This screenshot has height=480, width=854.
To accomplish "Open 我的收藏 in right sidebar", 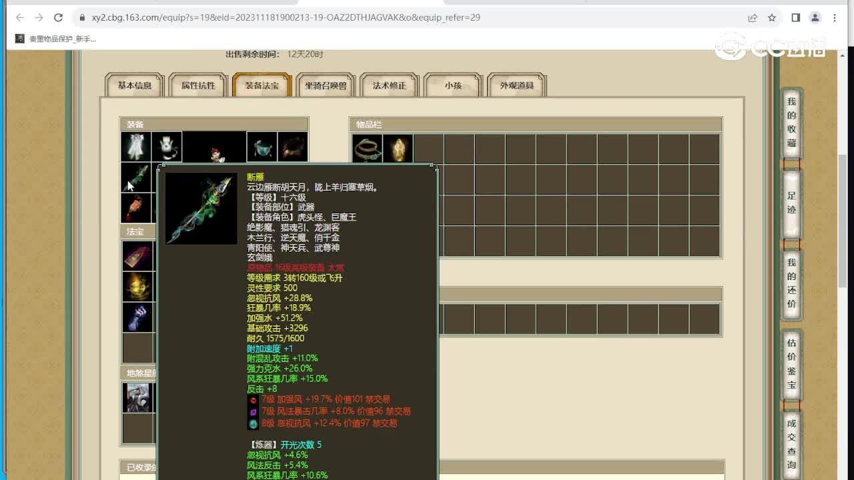I will click(x=791, y=122).
